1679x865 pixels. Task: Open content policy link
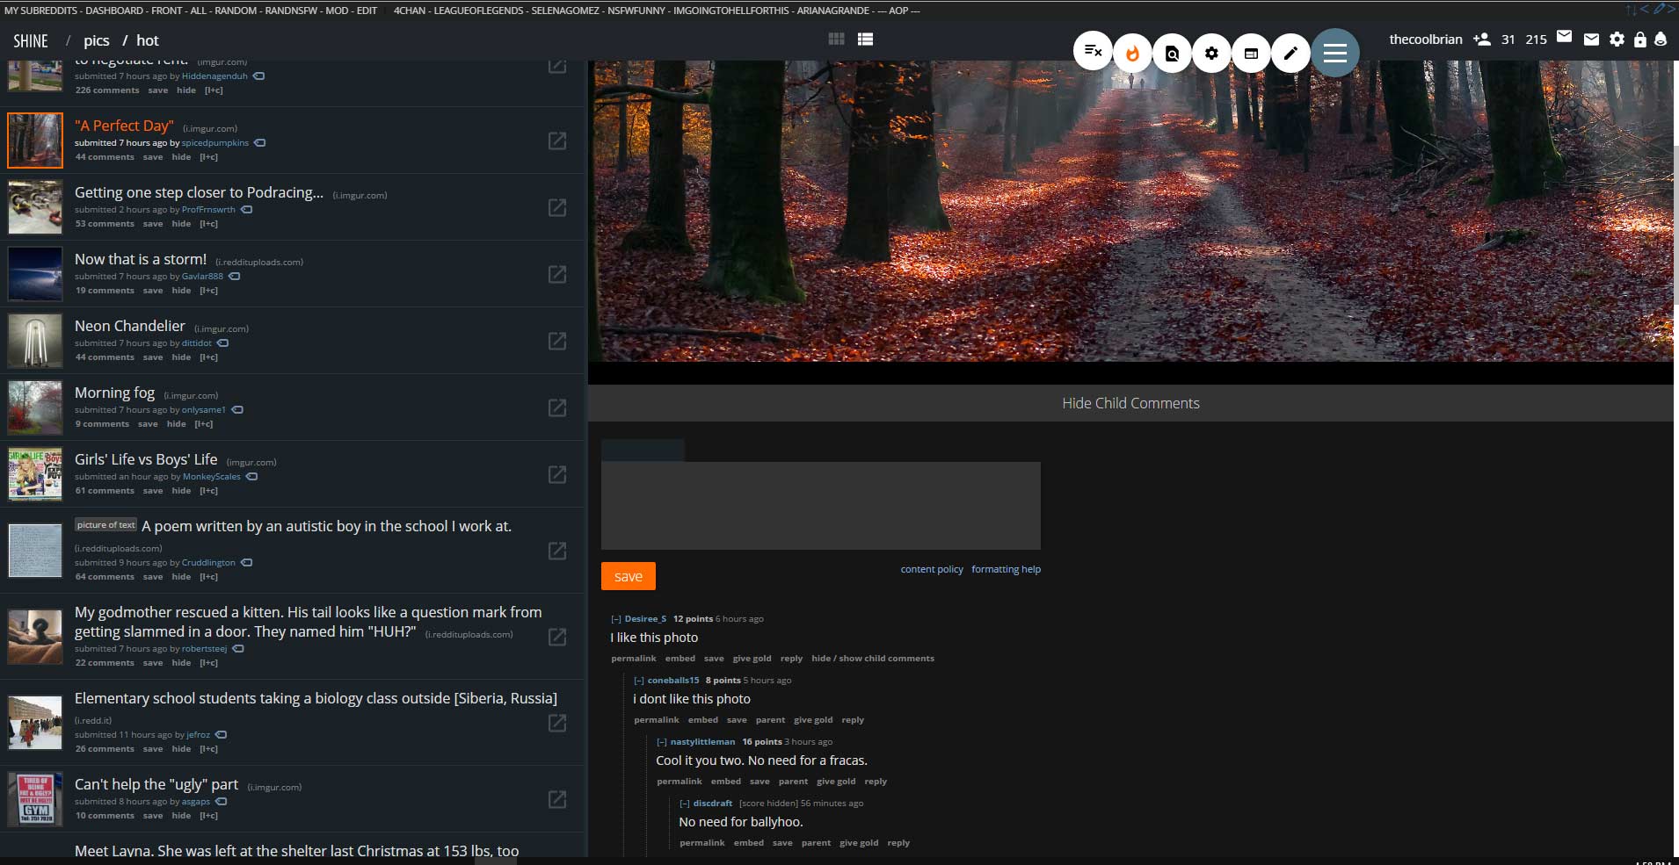tap(932, 569)
